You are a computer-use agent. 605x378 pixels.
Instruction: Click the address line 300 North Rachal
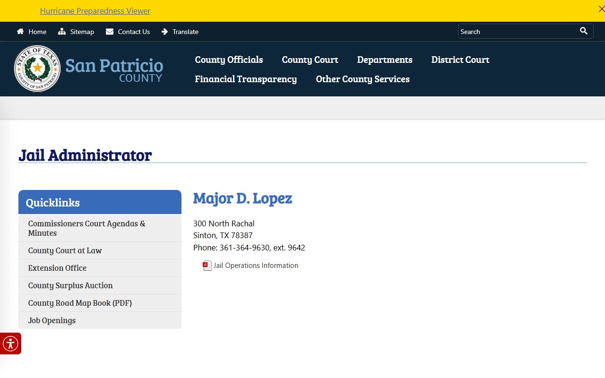224,223
